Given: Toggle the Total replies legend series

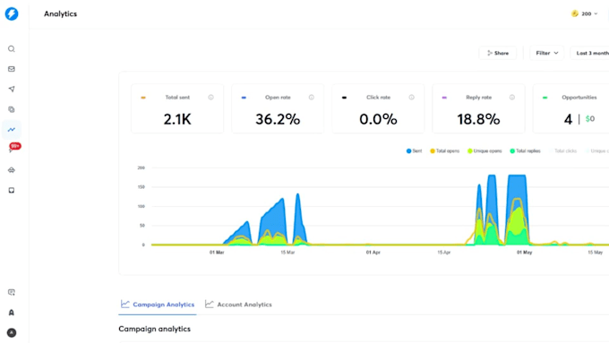Looking at the screenshot, I should (x=525, y=151).
